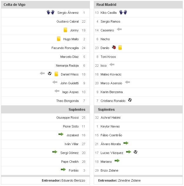
Task: Click the goal ball icon beside Lucas Vázquez
Action: click(135, 152)
